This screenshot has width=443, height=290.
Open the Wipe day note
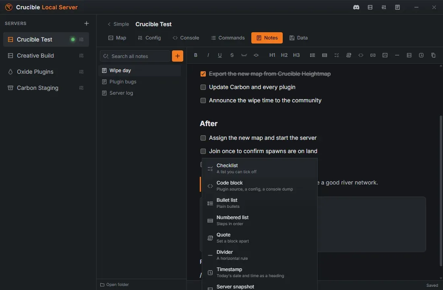click(x=140, y=70)
